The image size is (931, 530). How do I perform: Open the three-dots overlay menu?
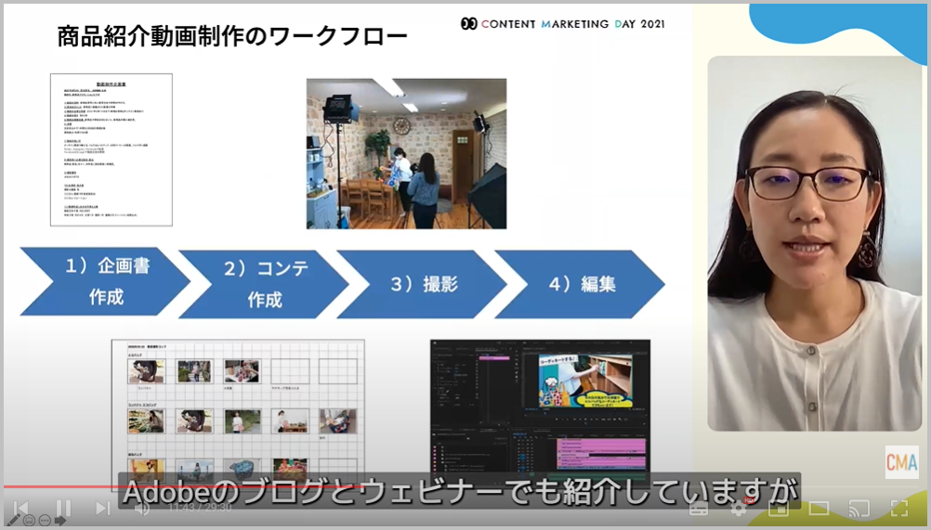pos(45,521)
